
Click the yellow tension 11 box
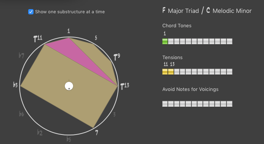point(165,72)
